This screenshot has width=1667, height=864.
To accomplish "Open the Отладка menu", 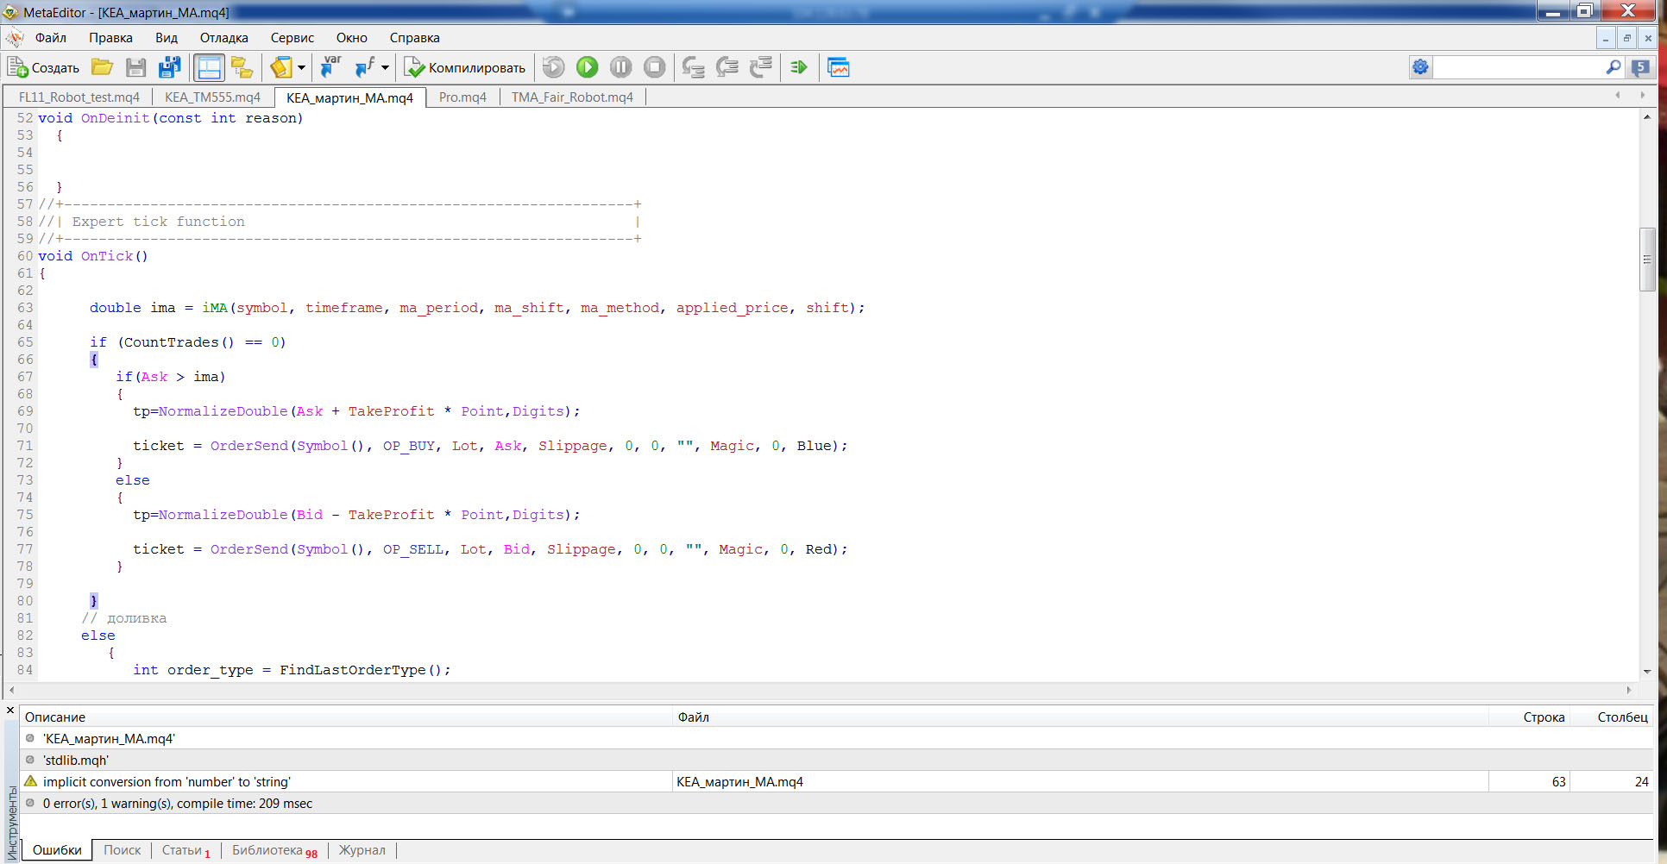I will 224,38.
